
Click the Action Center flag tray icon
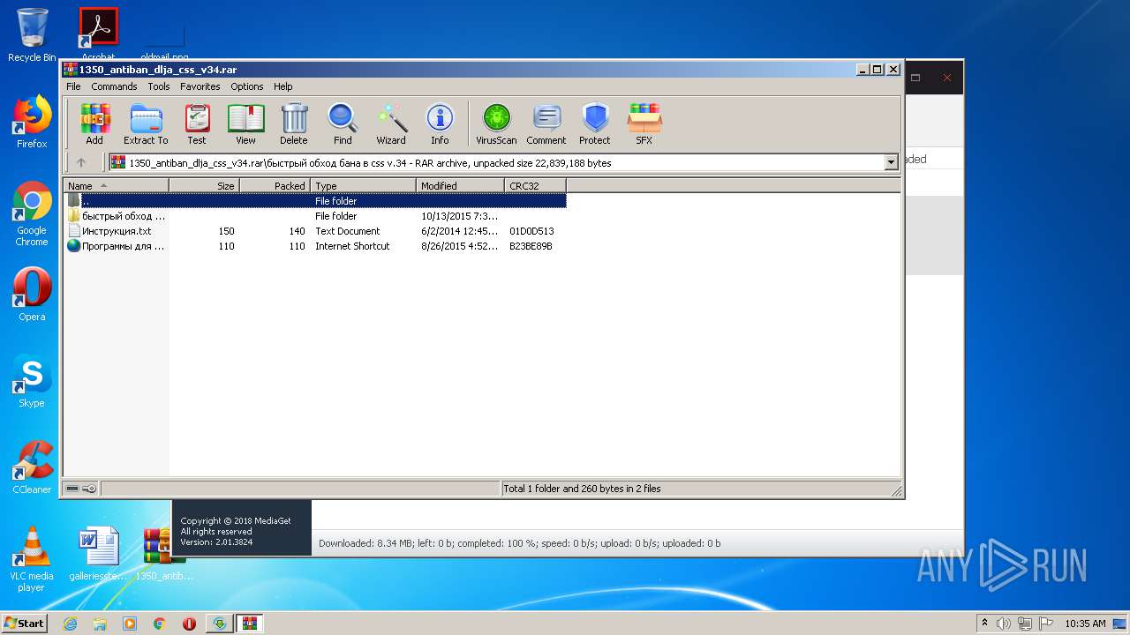pyautogui.click(x=1047, y=624)
